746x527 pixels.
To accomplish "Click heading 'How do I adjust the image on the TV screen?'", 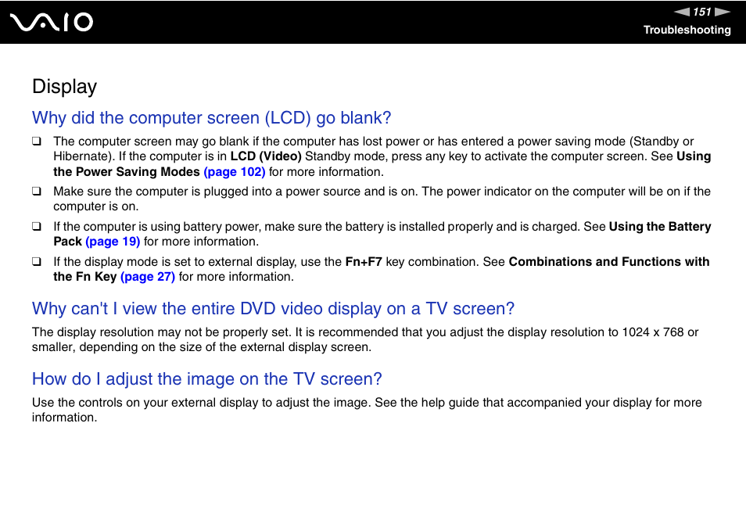I will tap(207, 379).
